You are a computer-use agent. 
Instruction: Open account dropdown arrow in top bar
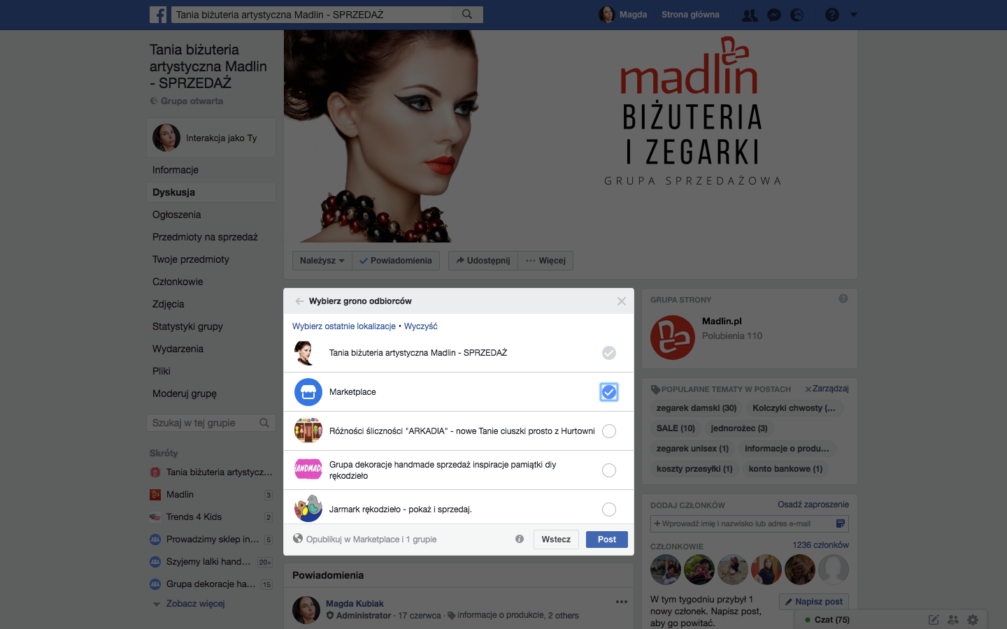coord(854,15)
